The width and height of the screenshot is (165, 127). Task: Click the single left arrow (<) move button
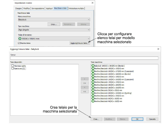coord(85,87)
